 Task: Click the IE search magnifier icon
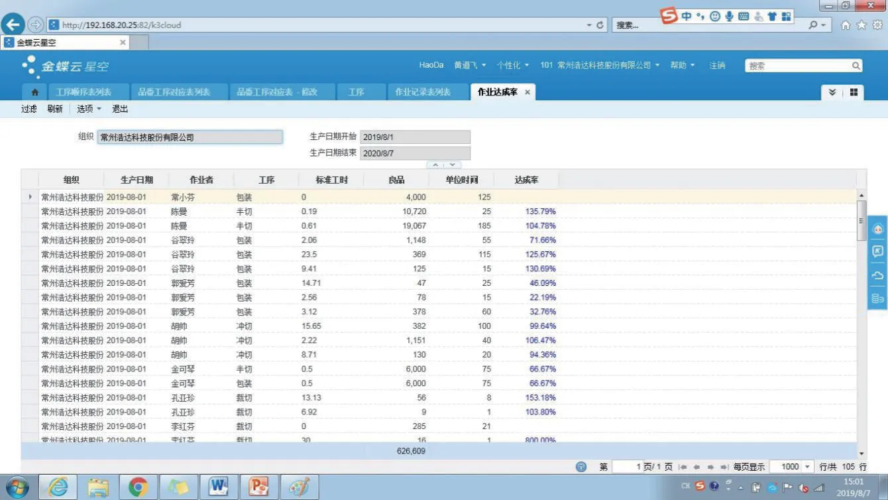813,25
